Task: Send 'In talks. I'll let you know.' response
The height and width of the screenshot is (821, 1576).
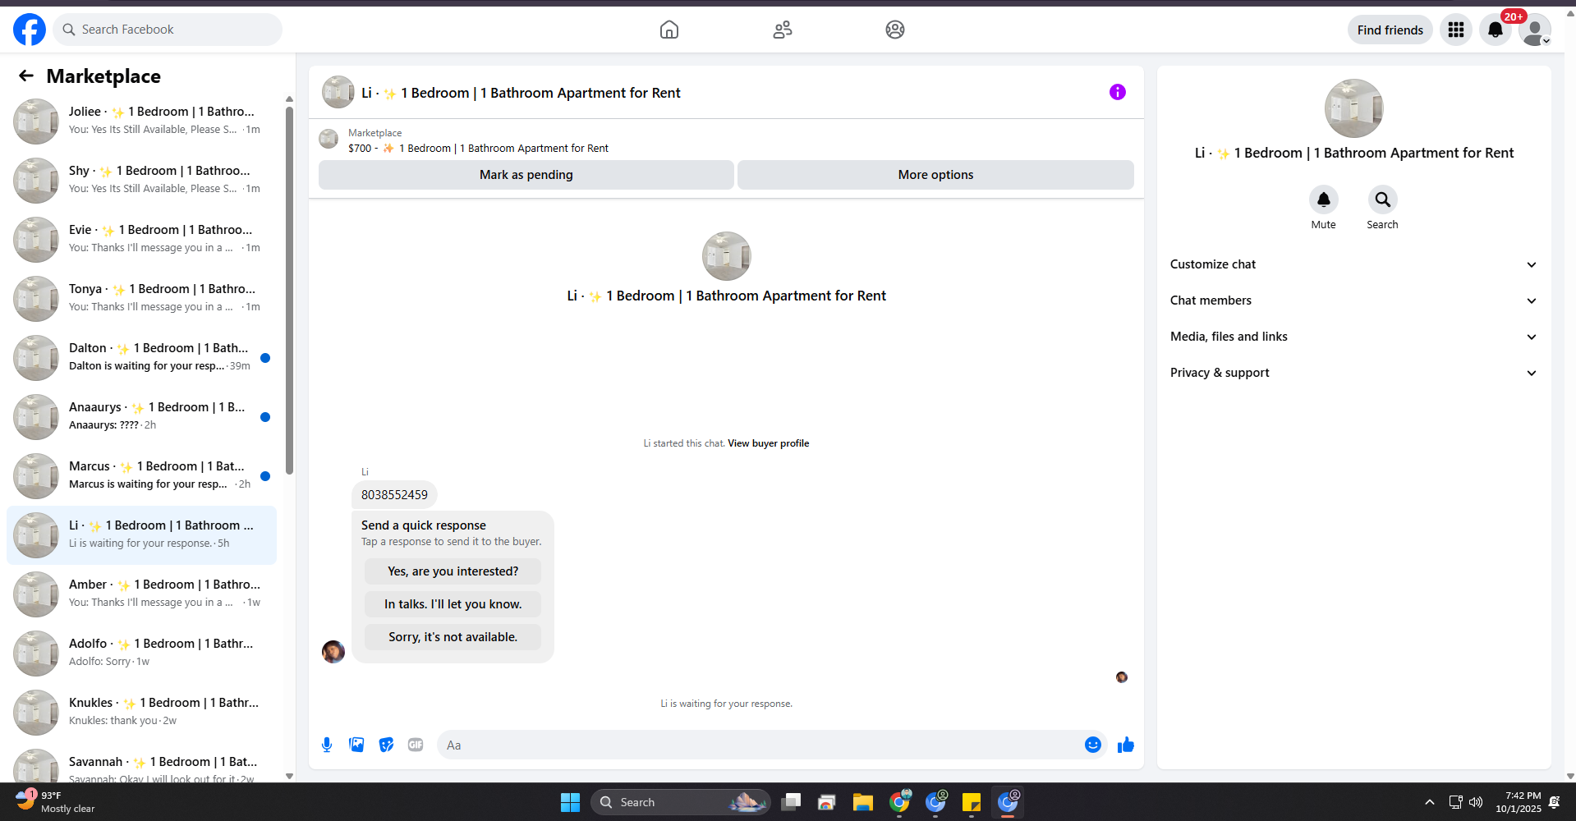Action: [x=453, y=604]
